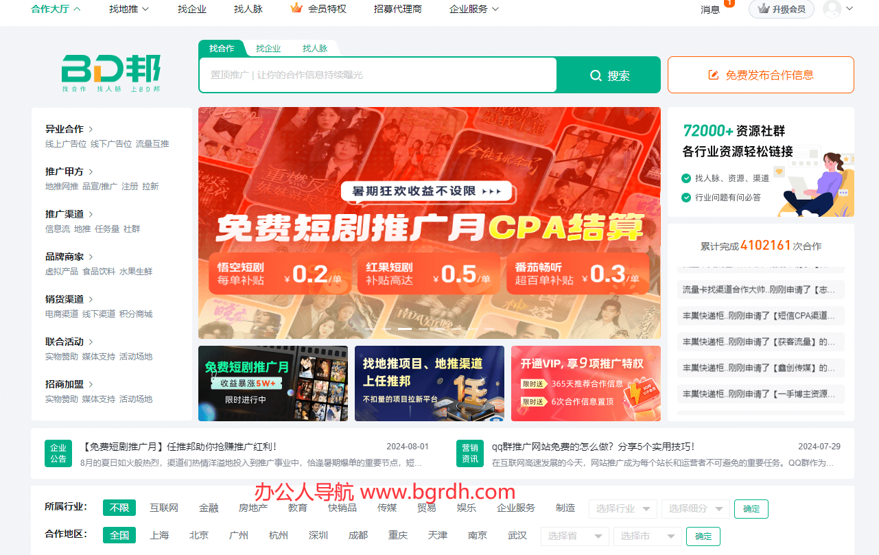Open the user avatar icon
879x555 pixels.
click(832, 8)
